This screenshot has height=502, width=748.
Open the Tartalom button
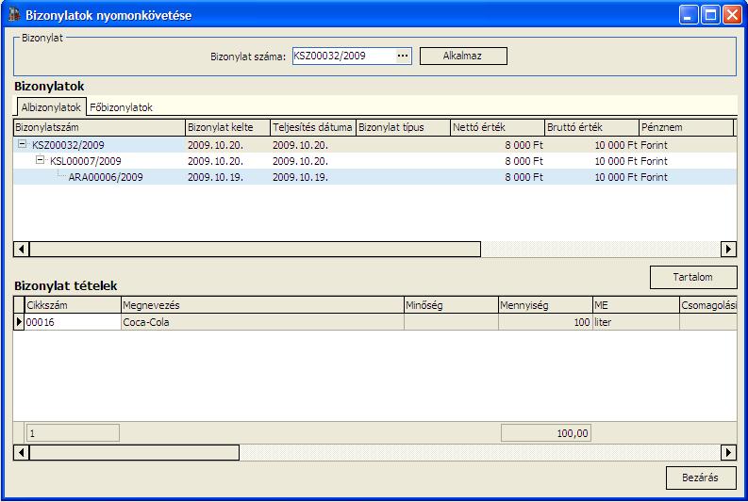(x=693, y=277)
